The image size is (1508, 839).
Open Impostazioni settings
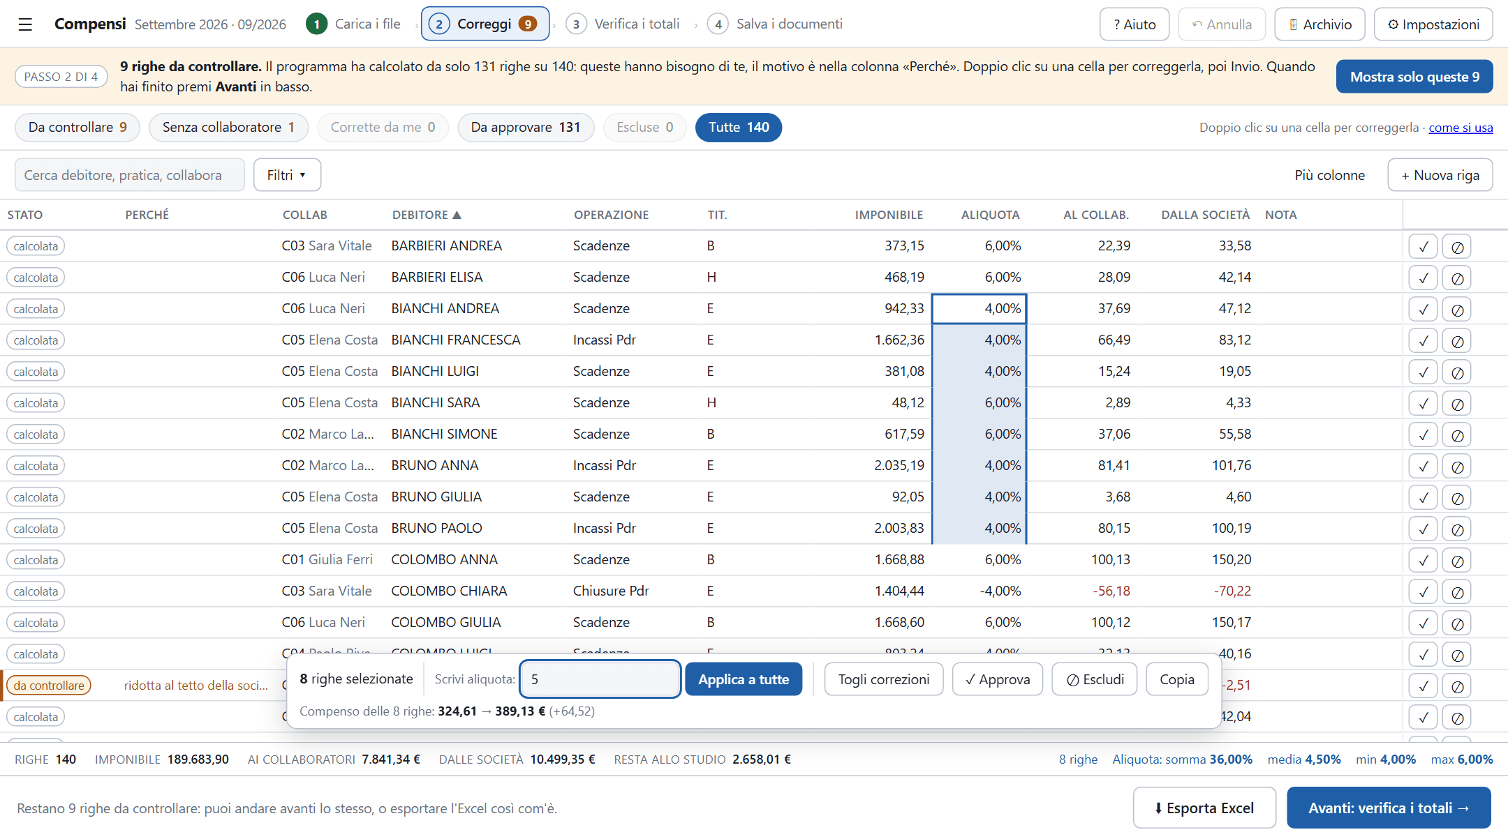tap(1433, 24)
